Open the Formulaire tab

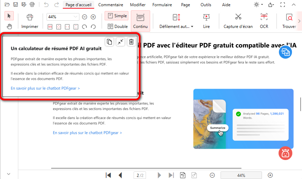click(162, 5)
